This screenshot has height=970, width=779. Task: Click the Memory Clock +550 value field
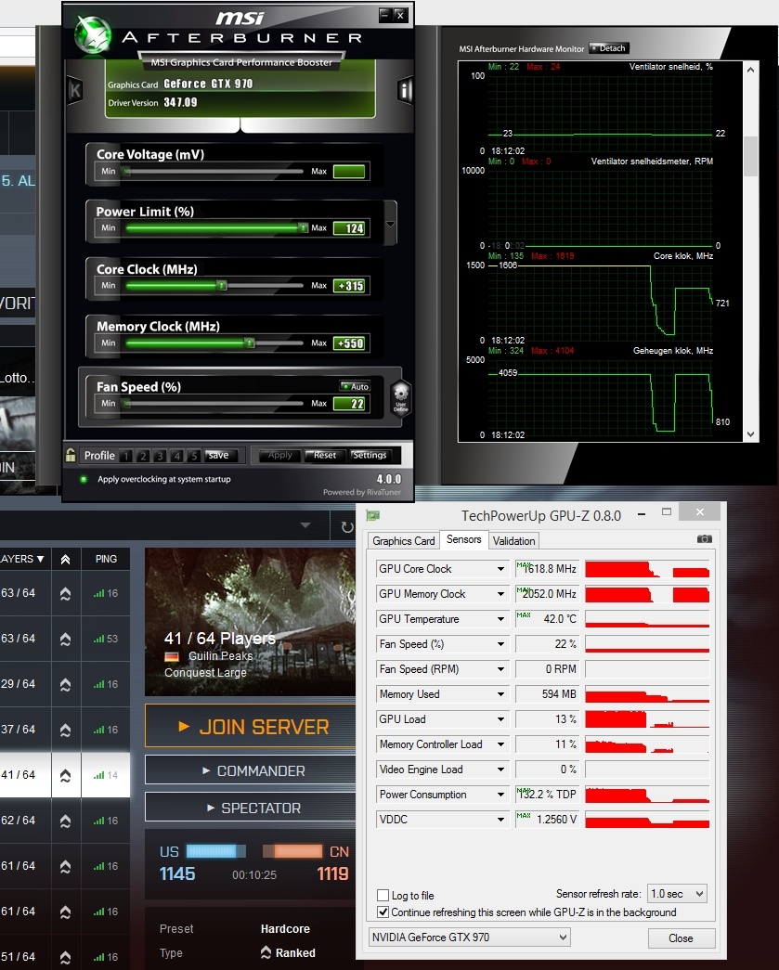pyautogui.click(x=350, y=343)
